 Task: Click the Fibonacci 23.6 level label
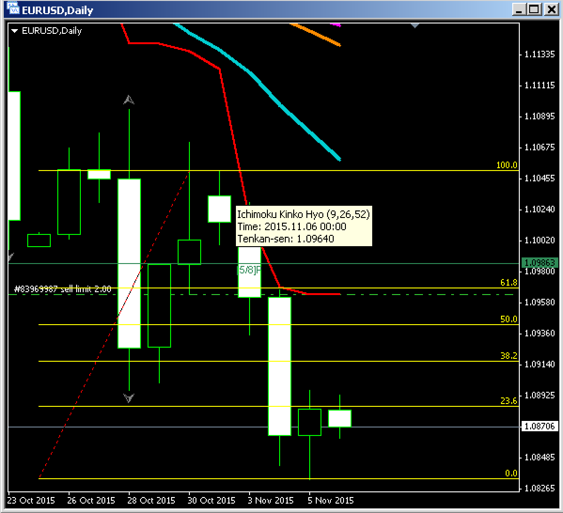click(508, 401)
